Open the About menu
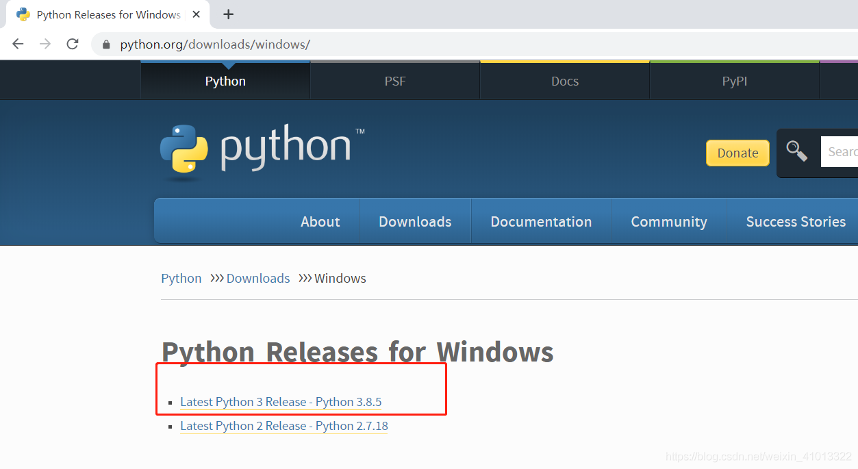Viewport: 858px width, 469px height. click(x=320, y=222)
